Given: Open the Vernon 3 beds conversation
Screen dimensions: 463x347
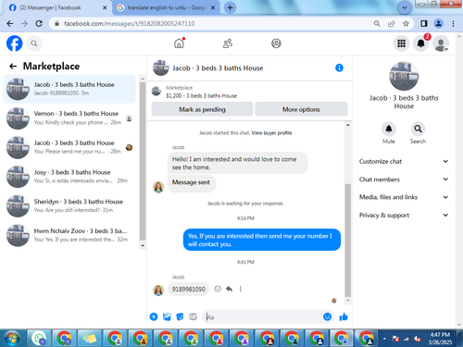Looking at the screenshot, I should click(69, 118).
